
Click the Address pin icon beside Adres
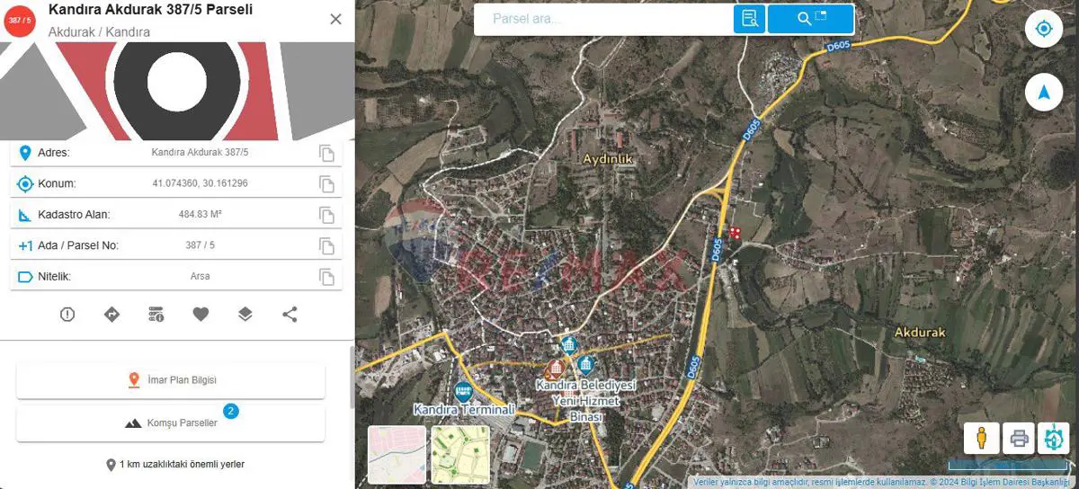pyautogui.click(x=25, y=153)
